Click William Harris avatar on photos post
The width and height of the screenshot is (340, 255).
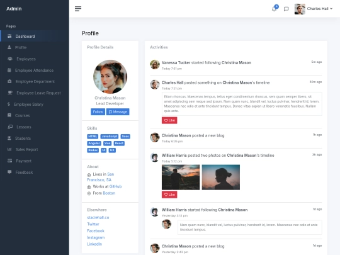[x=155, y=157]
